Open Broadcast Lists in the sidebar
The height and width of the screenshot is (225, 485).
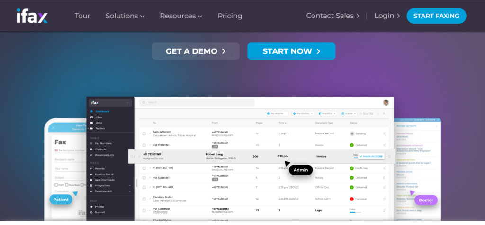point(104,155)
